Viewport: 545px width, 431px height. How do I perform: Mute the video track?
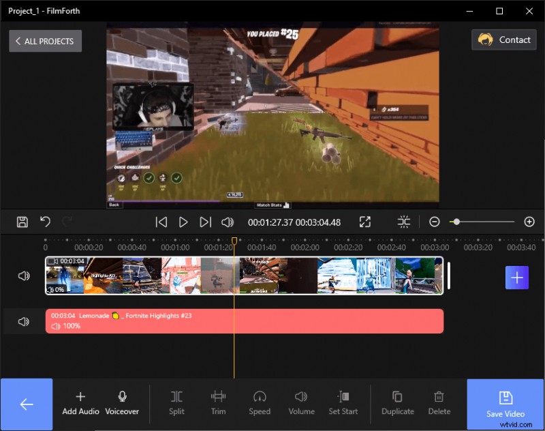coord(25,276)
